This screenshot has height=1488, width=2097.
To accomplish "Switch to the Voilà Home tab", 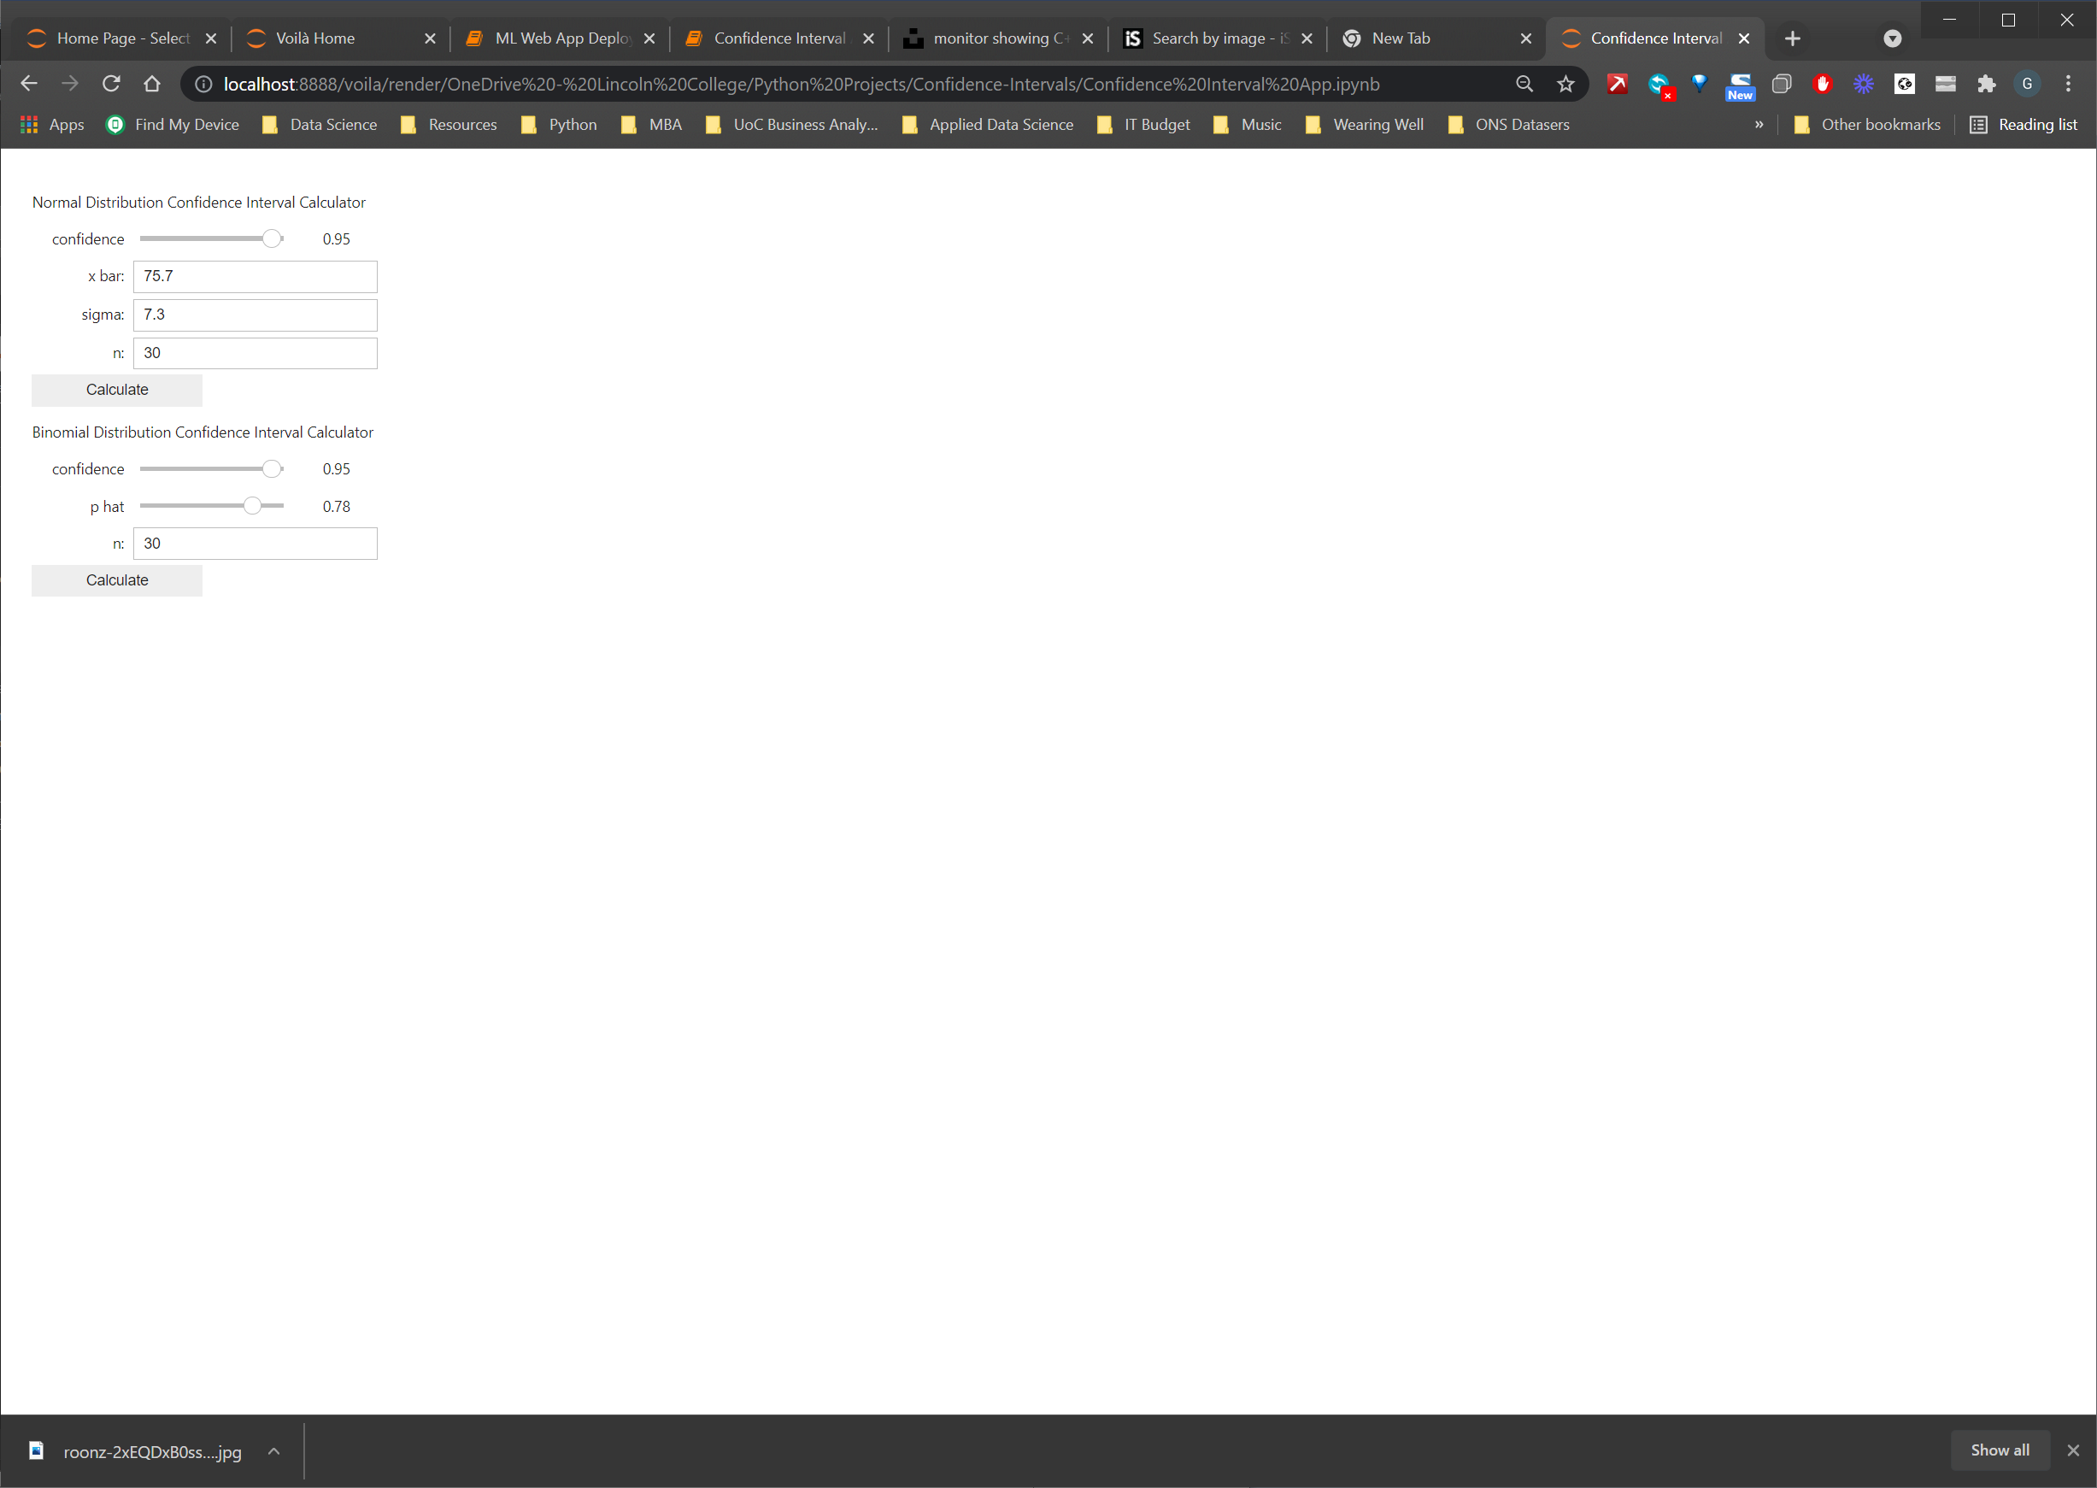I will (x=315, y=38).
